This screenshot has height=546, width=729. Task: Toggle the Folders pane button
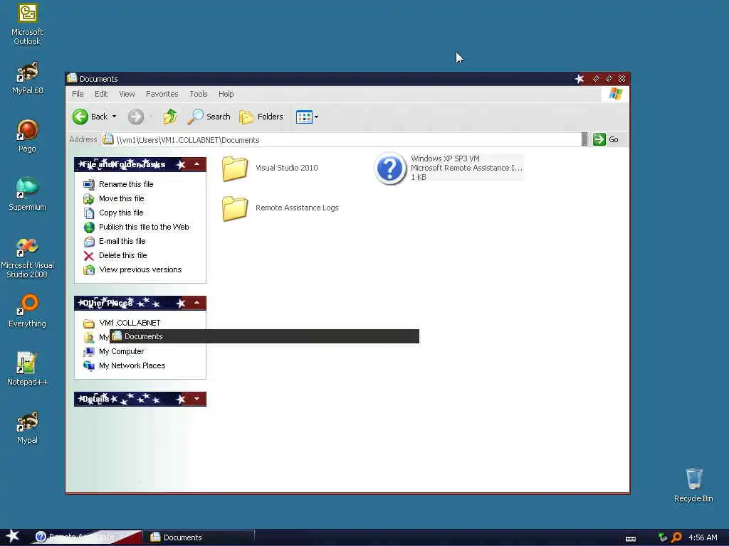point(261,117)
